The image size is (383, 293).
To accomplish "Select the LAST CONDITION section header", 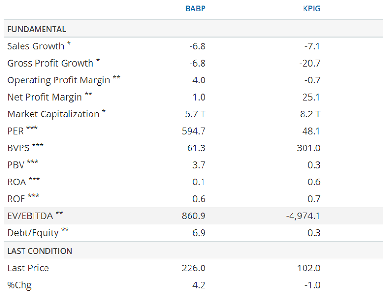I will point(40,251).
